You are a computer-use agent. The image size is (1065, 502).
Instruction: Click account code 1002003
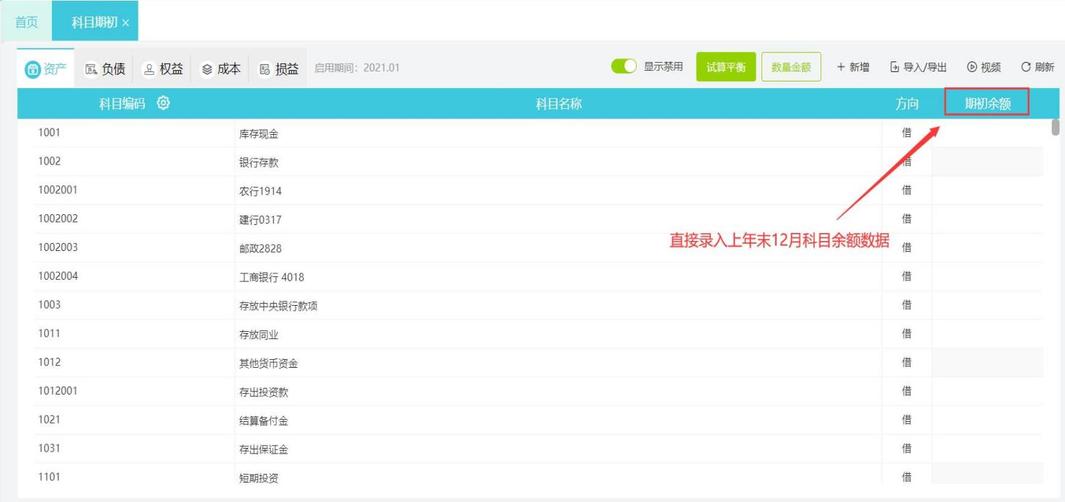(x=58, y=247)
